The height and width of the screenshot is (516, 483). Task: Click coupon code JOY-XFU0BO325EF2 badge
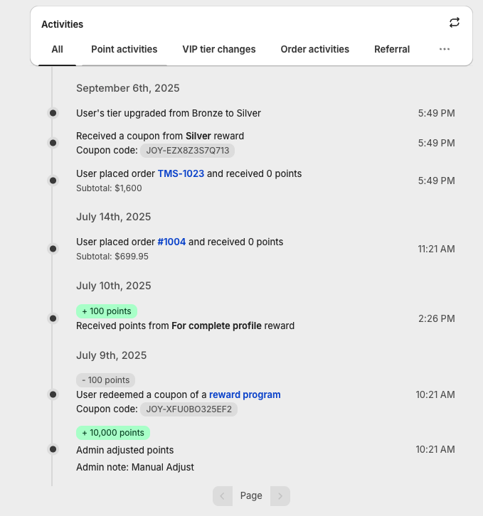coord(189,409)
